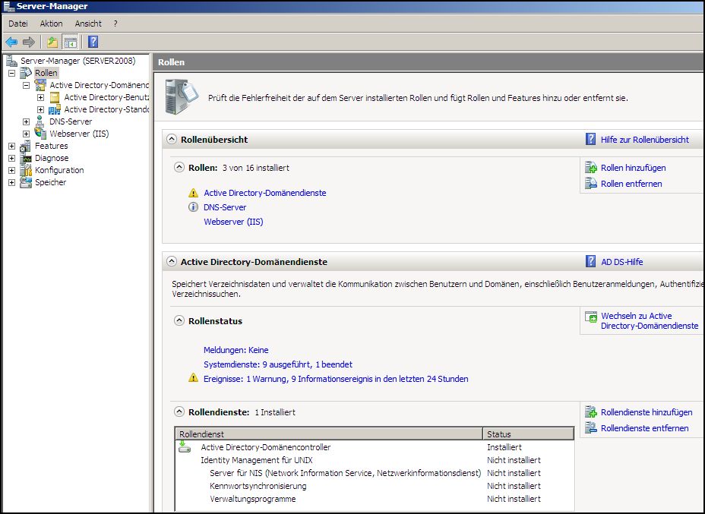Click the Features tree icon
This screenshot has width=705, height=514.
26,146
